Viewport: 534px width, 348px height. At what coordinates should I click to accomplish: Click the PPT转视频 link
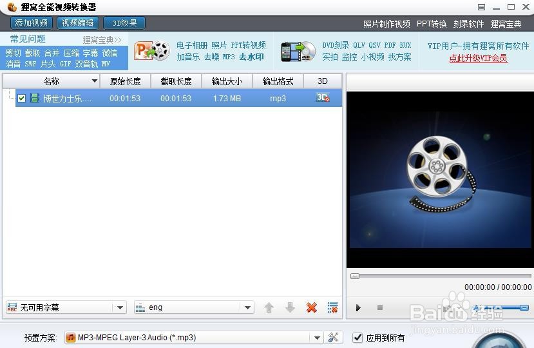click(248, 45)
